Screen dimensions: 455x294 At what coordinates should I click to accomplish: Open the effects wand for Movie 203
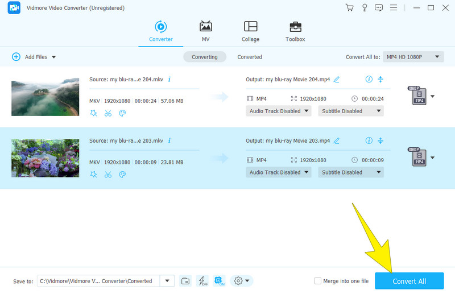point(94,175)
